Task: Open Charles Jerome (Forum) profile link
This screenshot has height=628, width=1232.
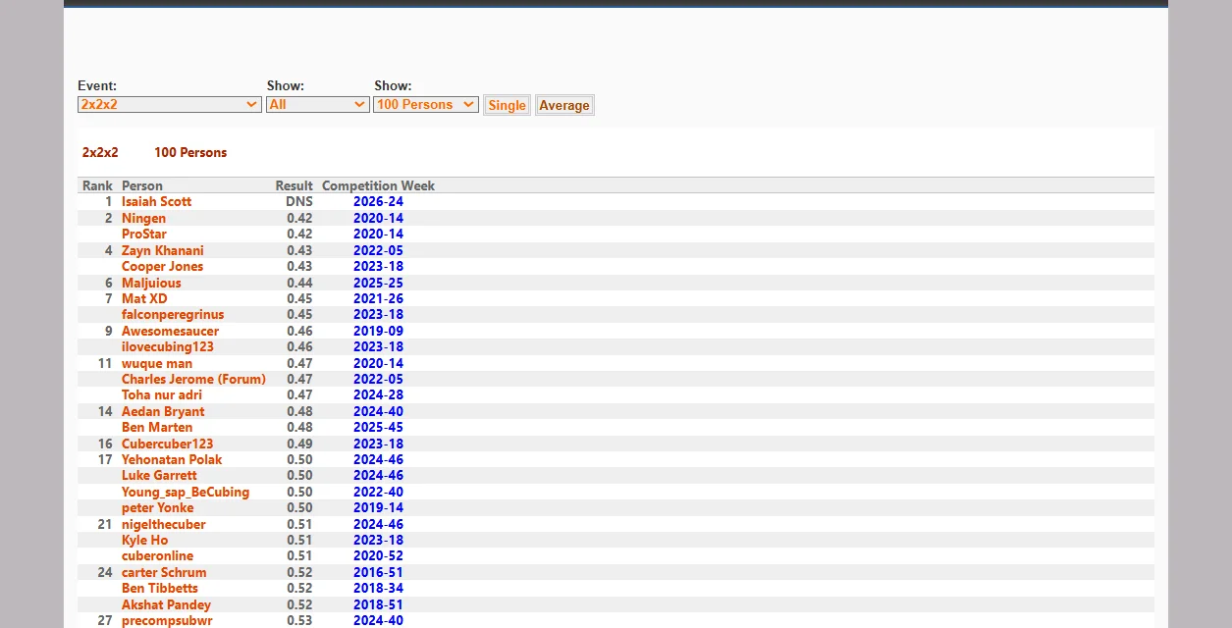Action: pos(193,380)
